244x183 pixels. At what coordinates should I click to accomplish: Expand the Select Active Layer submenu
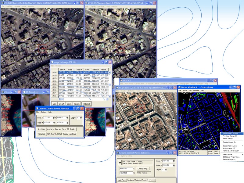click(x=232, y=146)
